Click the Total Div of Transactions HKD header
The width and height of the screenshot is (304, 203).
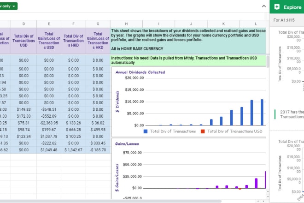click(x=73, y=41)
